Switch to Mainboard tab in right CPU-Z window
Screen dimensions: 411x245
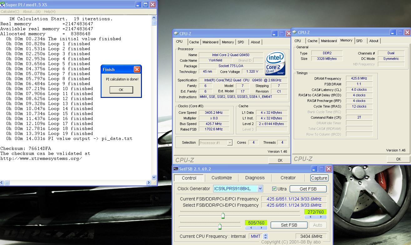tap(329, 41)
